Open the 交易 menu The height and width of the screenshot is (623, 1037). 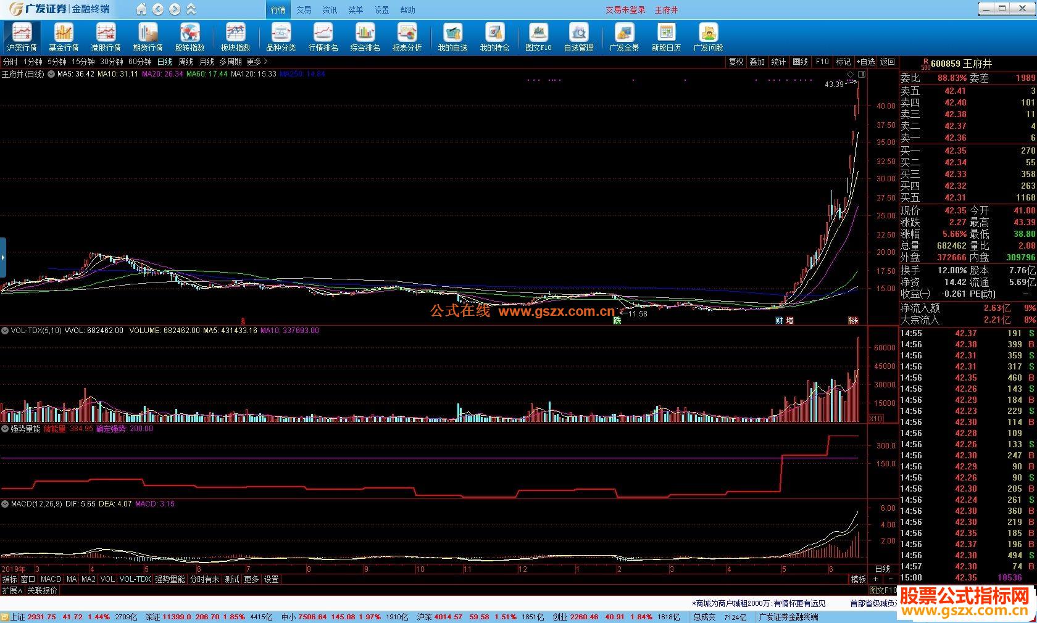pos(304,10)
